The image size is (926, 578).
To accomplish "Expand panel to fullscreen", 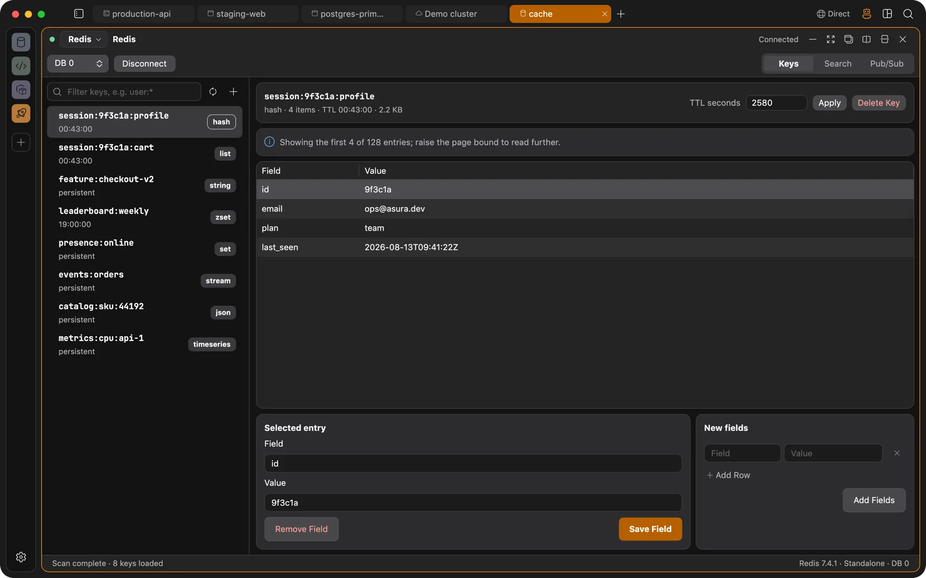I will pyautogui.click(x=831, y=39).
